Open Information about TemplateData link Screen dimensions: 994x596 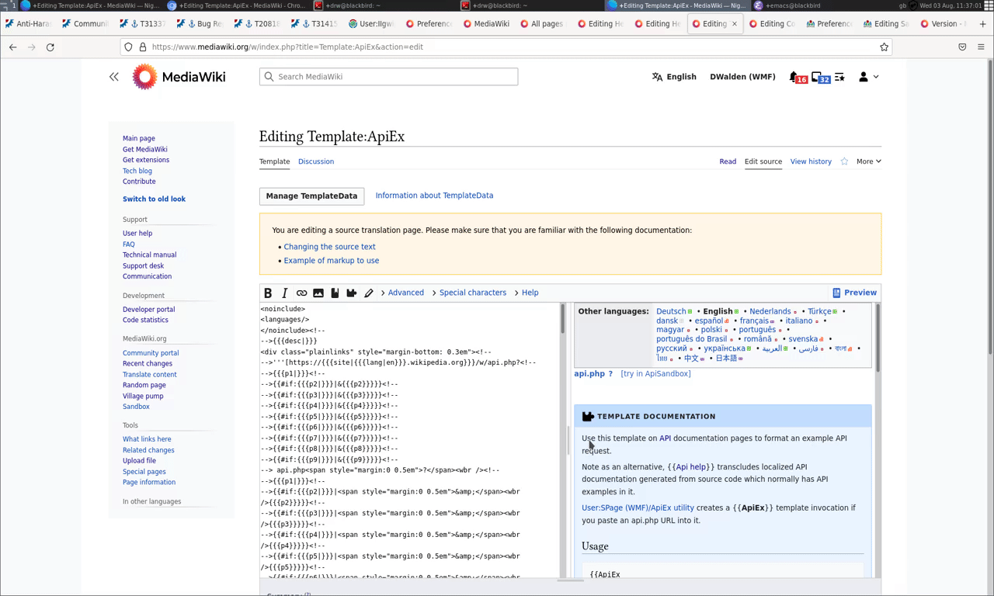pos(434,196)
